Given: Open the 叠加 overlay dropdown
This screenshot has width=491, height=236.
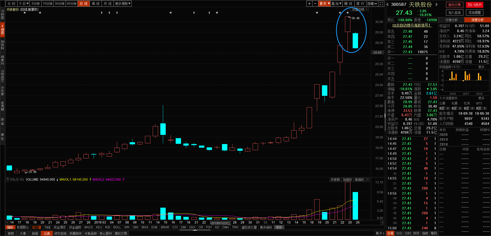Looking at the screenshot, I should pyautogui.click(x=337, y=4).
